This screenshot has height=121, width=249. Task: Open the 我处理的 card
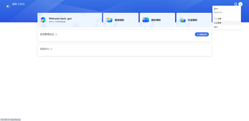click(157, 20)
